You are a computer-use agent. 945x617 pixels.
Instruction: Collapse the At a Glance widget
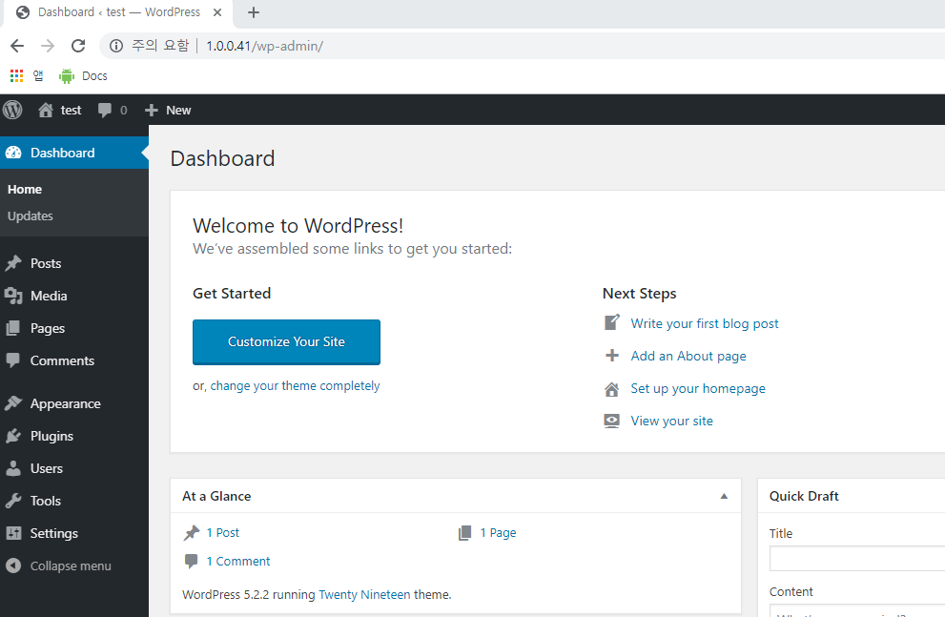tap(724, 496)
